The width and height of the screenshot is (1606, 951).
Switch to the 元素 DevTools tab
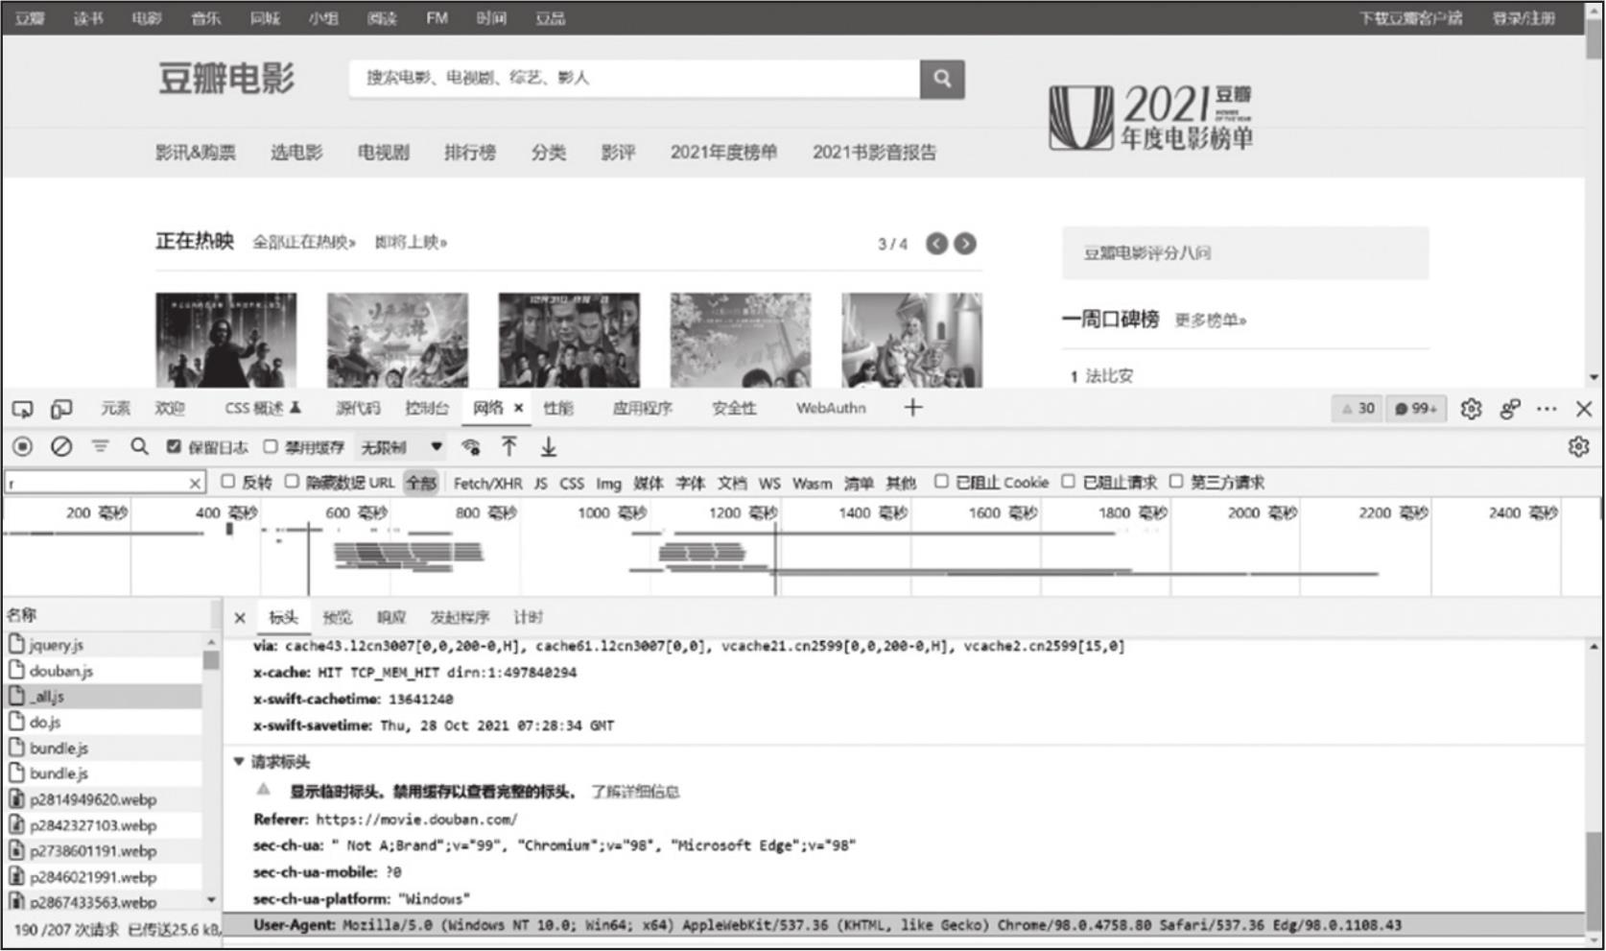pyautogui.click(x=115, y=409)
